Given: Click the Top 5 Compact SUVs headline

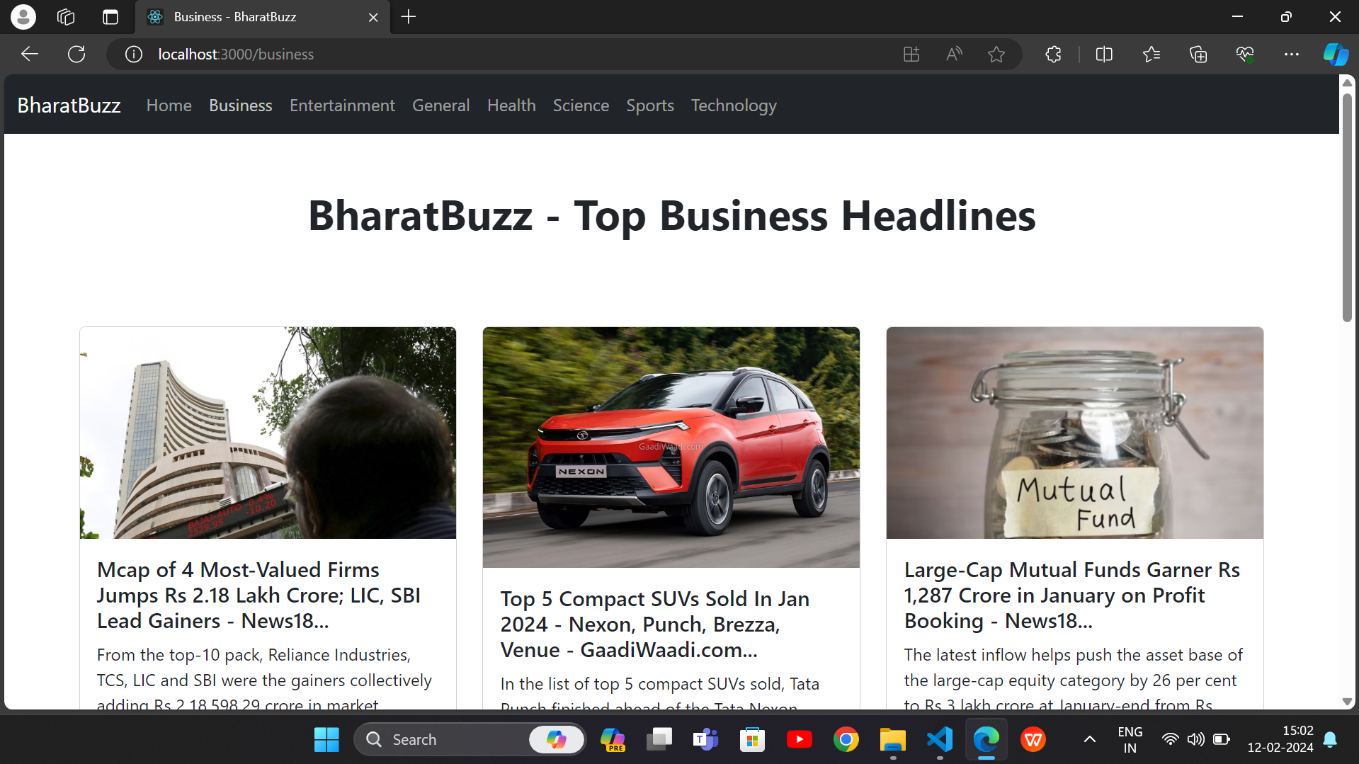Looking at the screenshot, I should tap(655, 625).
